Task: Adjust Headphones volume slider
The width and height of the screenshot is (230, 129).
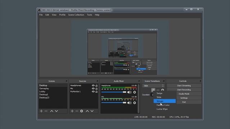Action: [x=114, y=92]
